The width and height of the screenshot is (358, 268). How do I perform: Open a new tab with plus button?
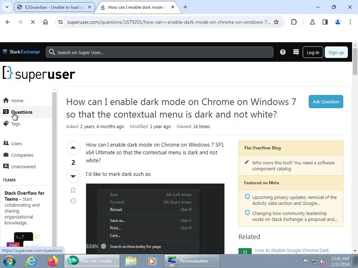pos(185,7)
